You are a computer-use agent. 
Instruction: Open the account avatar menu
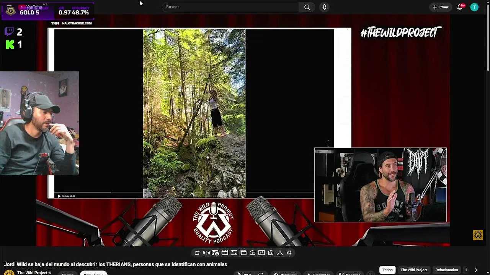tap(474, 7)
